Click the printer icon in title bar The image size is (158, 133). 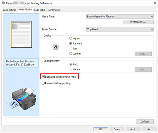coord(3,3)
